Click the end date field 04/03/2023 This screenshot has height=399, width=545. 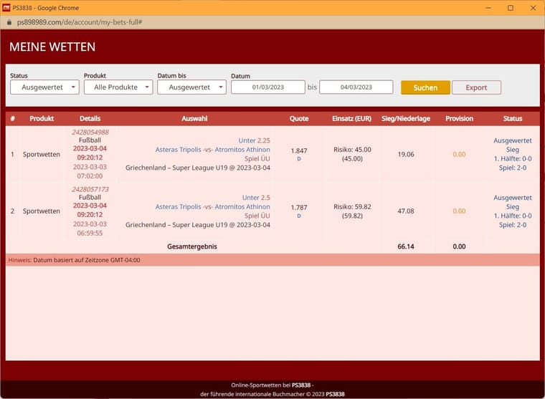click(356, 87)
